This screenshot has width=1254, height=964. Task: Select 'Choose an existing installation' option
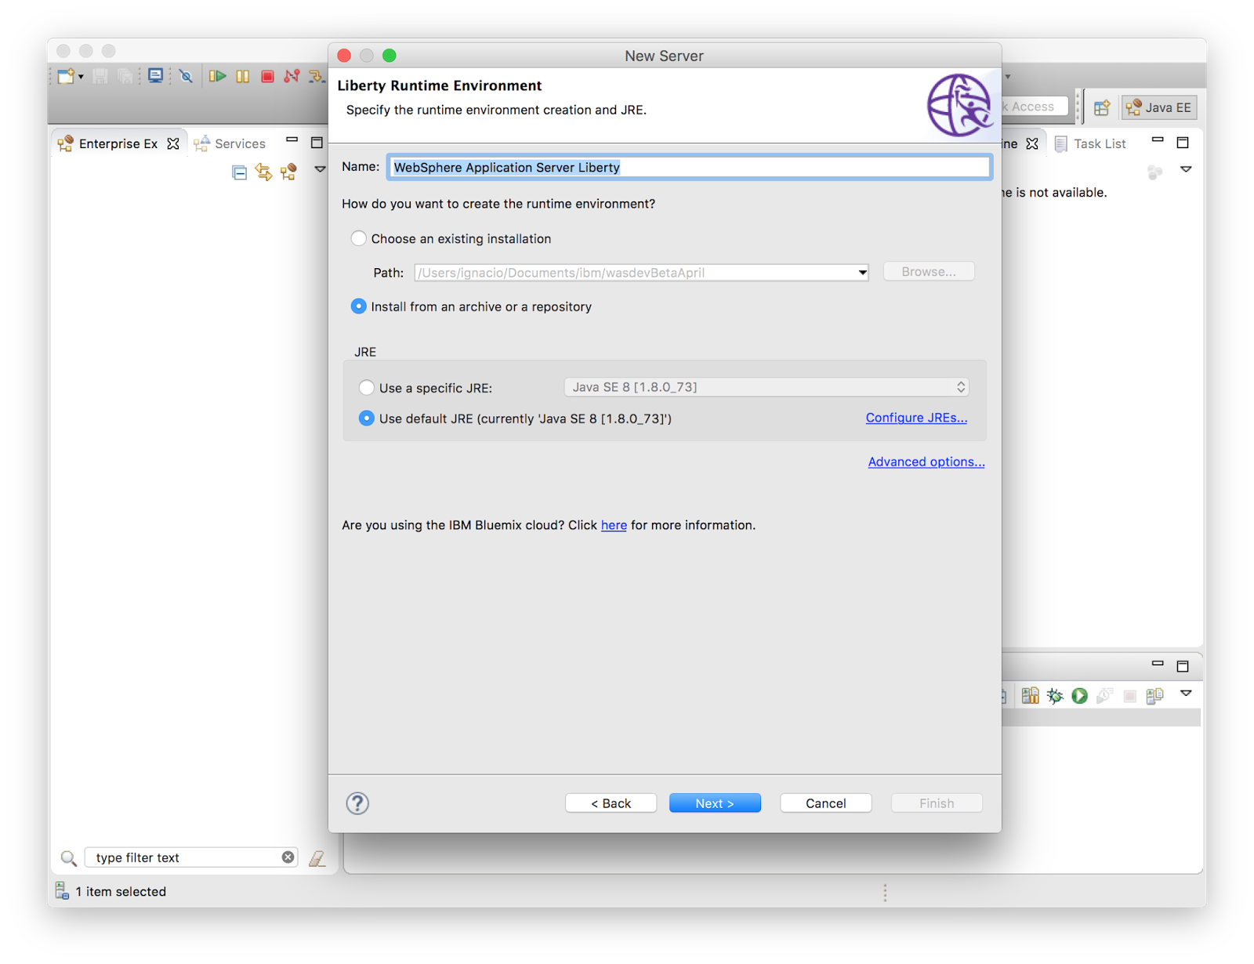[358, 238]
